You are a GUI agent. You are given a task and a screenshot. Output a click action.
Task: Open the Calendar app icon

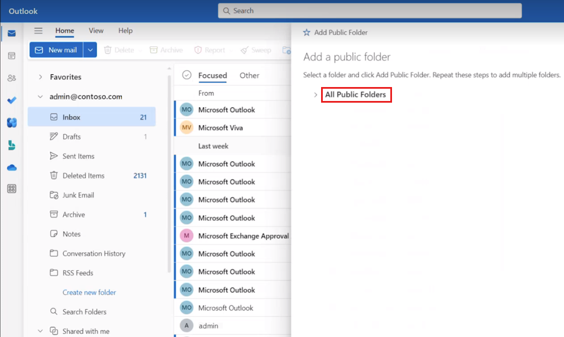11,55
